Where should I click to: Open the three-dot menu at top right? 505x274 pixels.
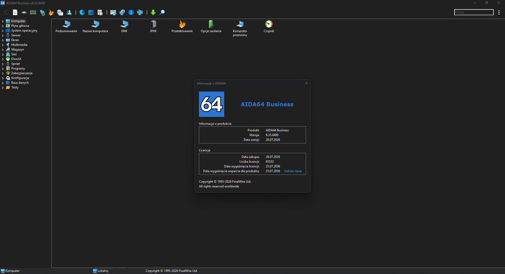click(499, 12)
